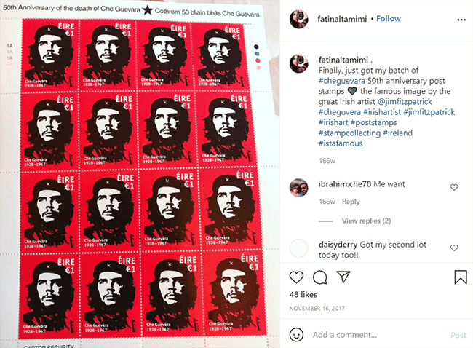Screen dimensions: 473x348
Task: Share post using paper plane icon
Action: (x=343, y=277)
